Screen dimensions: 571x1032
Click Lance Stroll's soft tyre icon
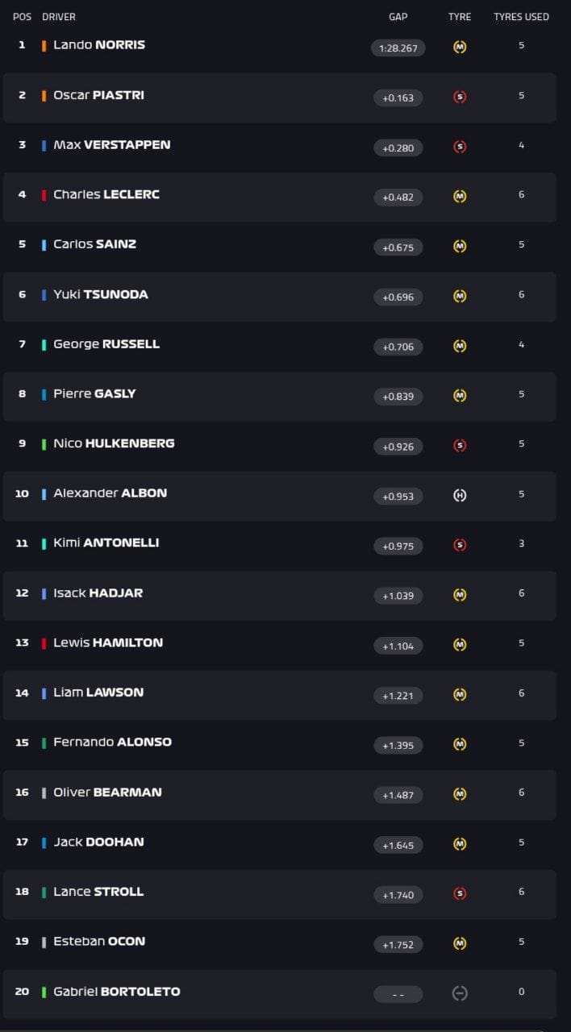[460, 893]
